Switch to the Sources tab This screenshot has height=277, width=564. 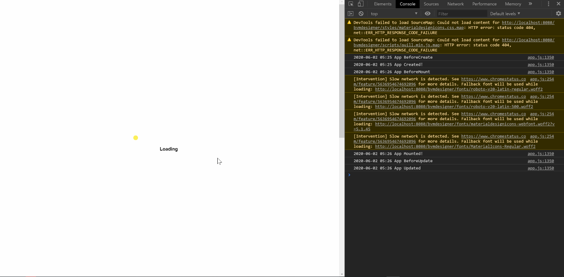431,4
